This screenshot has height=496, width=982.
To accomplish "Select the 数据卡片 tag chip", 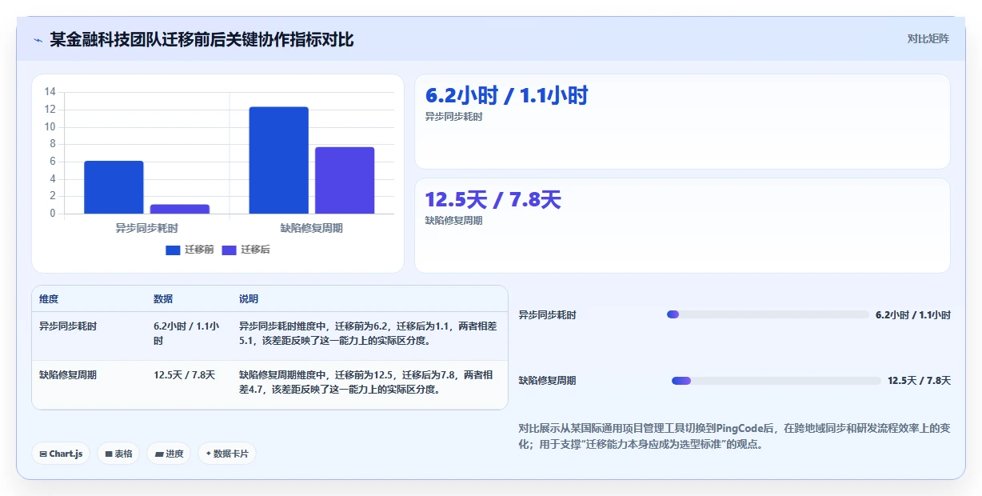I will point(227,454).
